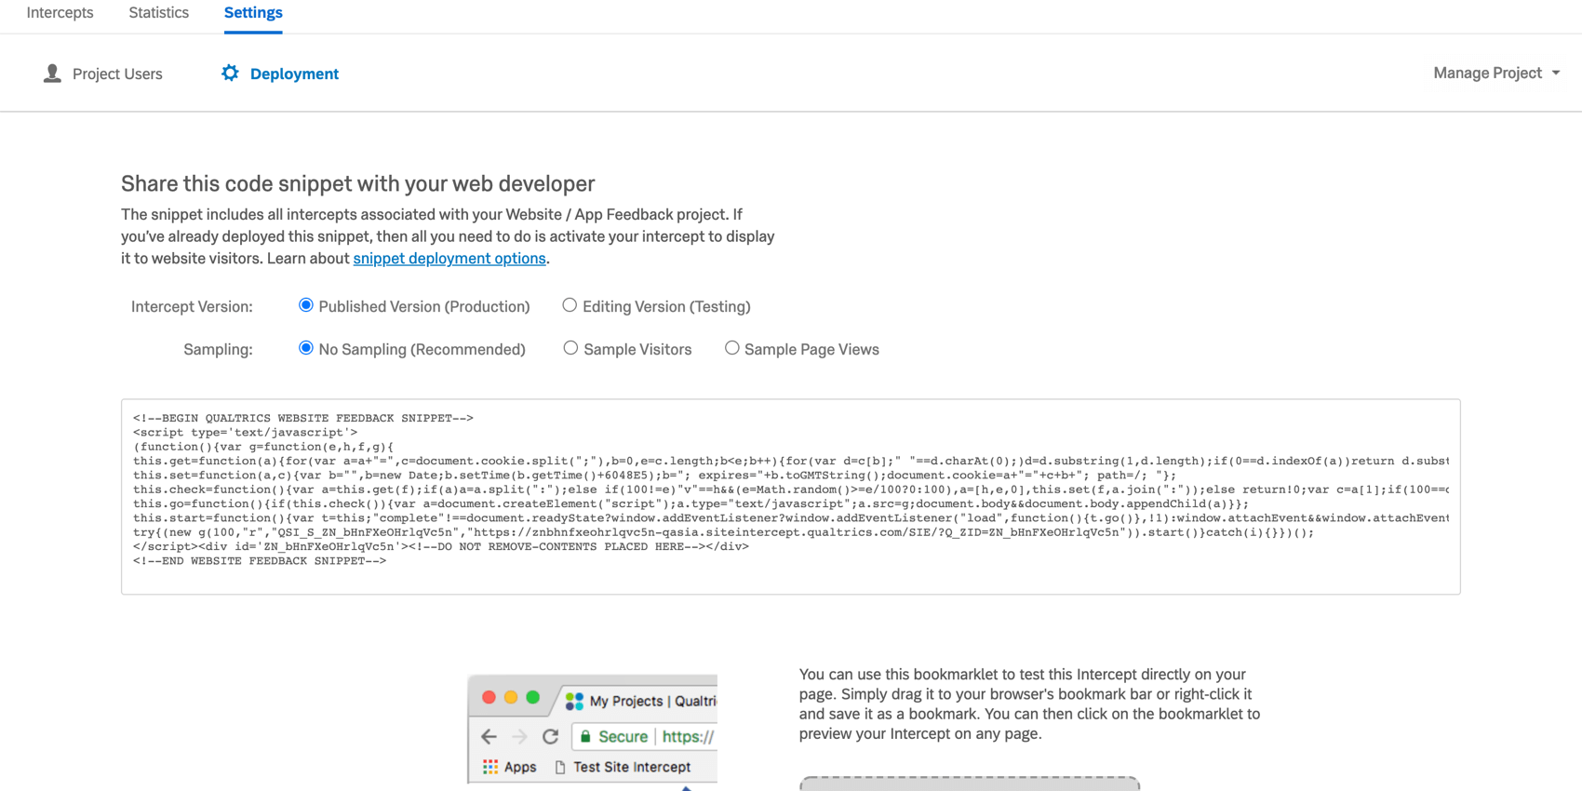Viewport: 1582px width, 791px height.
Task: Click the script type='text/javascript' line
Action: (246, 433)
